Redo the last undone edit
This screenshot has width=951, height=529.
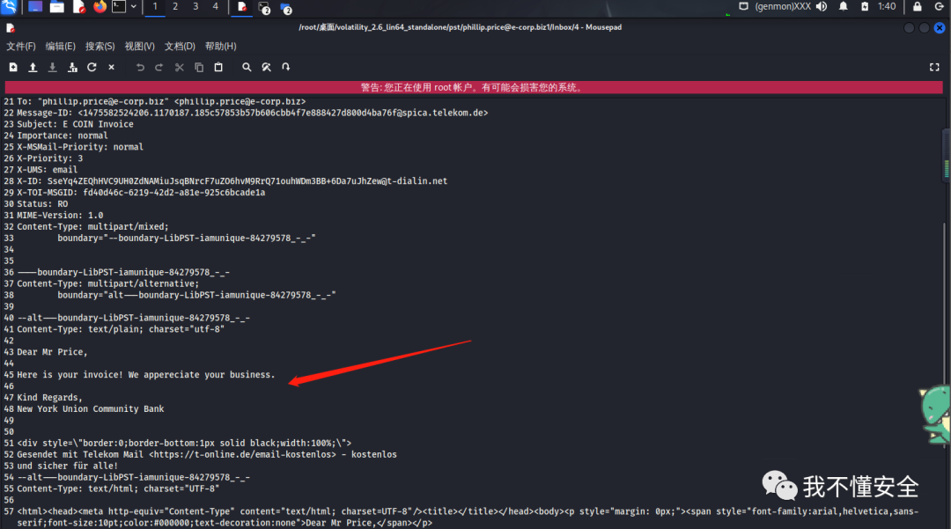[x=158, y=67]
